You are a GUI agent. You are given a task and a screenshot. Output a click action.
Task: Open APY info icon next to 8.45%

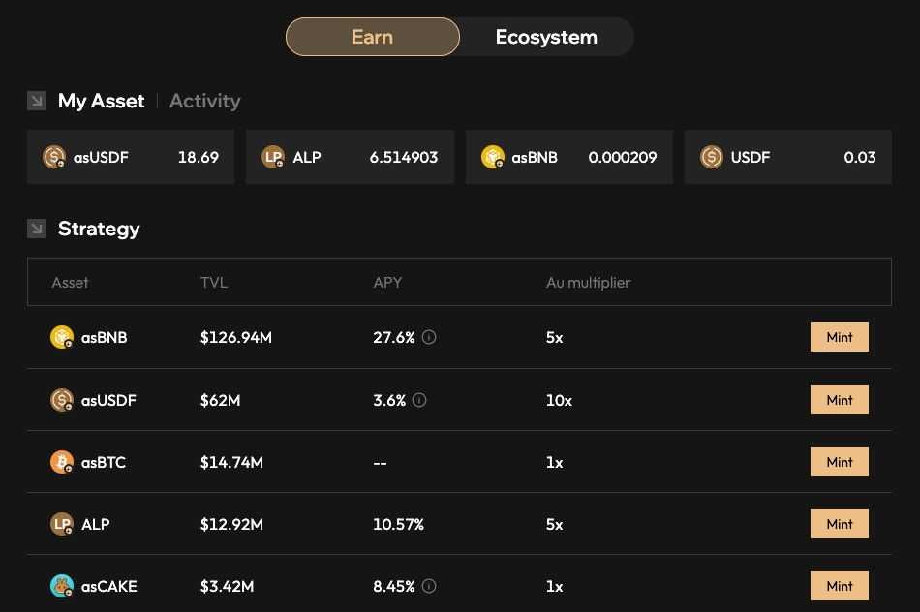tap(429, 586)
